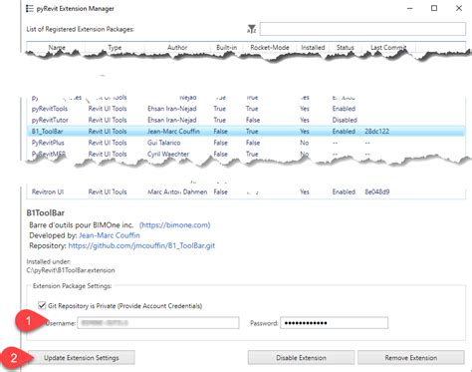This screenshot has width=472, height=372.
Task: Click the A-Z sort filter icon
Action: point(252,29)
